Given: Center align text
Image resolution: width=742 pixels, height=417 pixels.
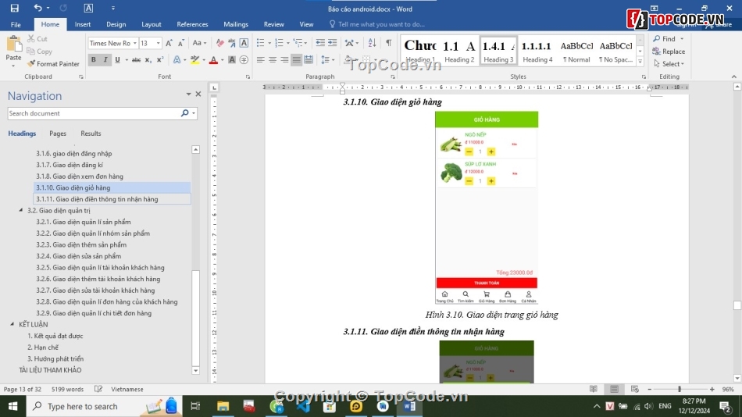Looking at the screenshot, I should tap(273, 59).
